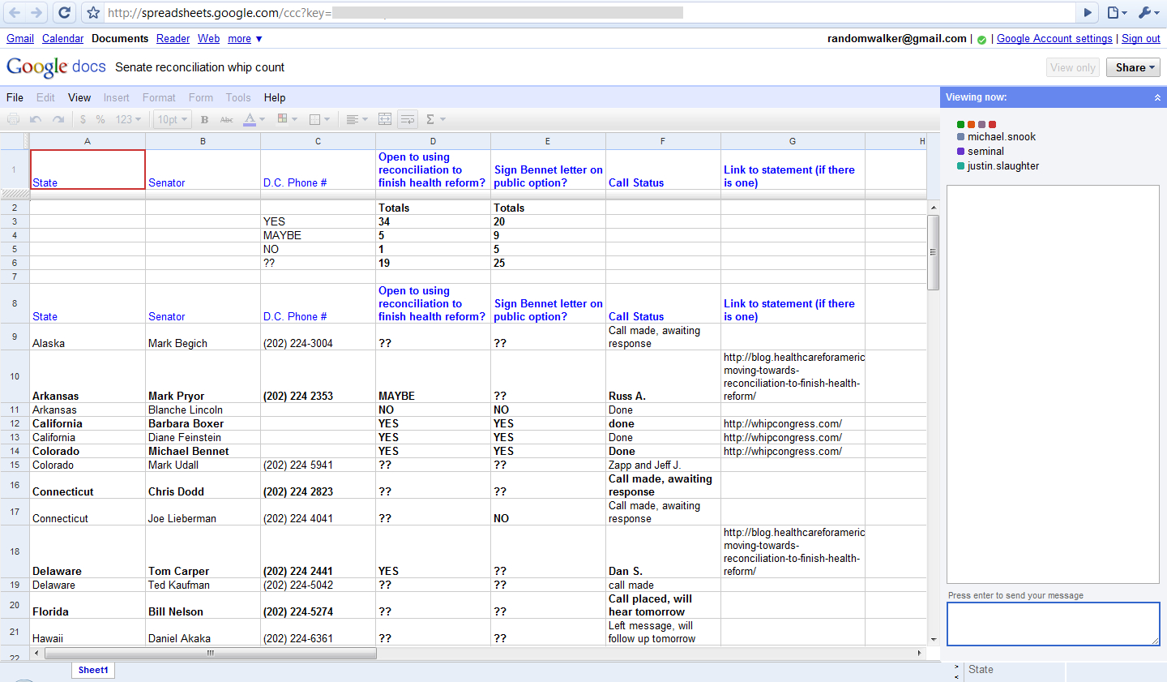Collapse the Viewing now panel
1167x682 pixels.
(1157, 97)
